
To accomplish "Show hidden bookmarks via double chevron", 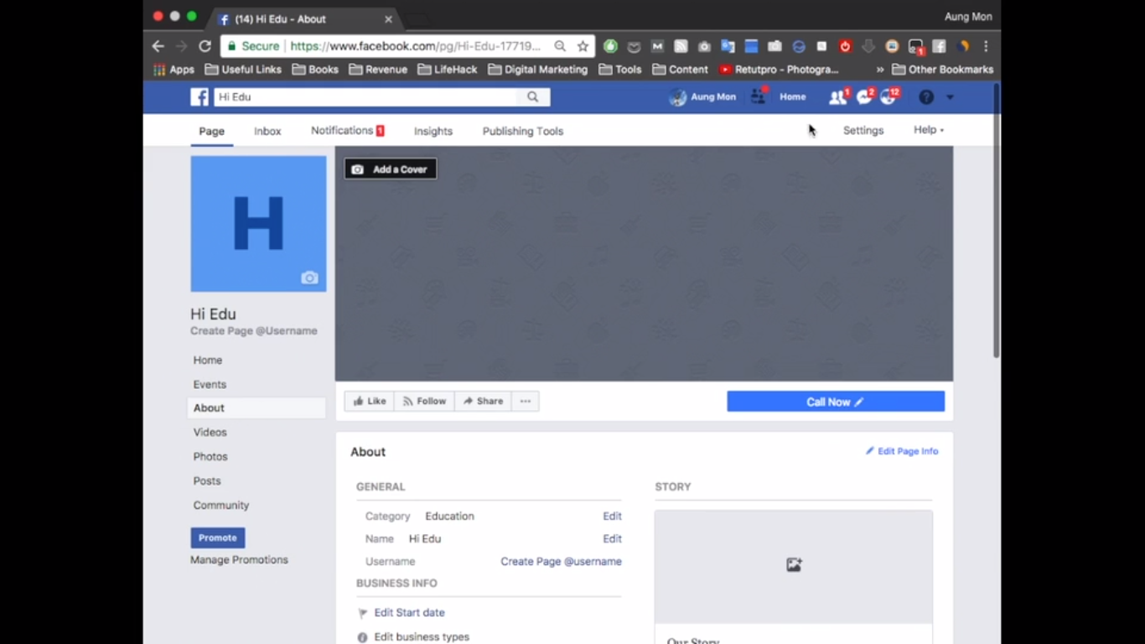I will point(880,70).
